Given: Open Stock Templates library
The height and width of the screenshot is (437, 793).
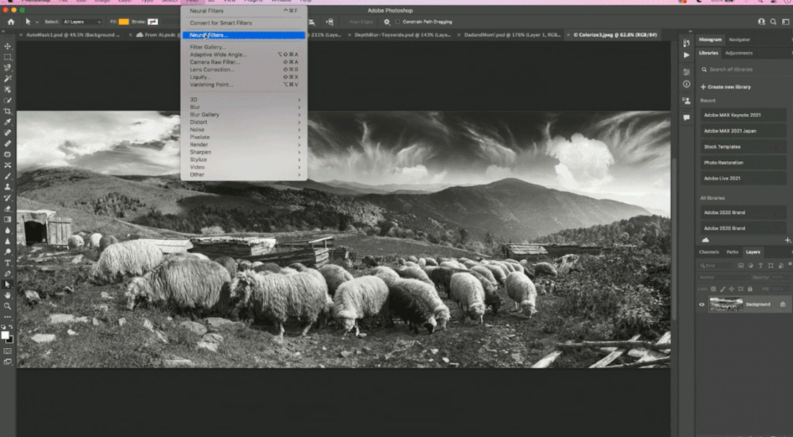Looking at the screenshot, I should tap(744, 146).
